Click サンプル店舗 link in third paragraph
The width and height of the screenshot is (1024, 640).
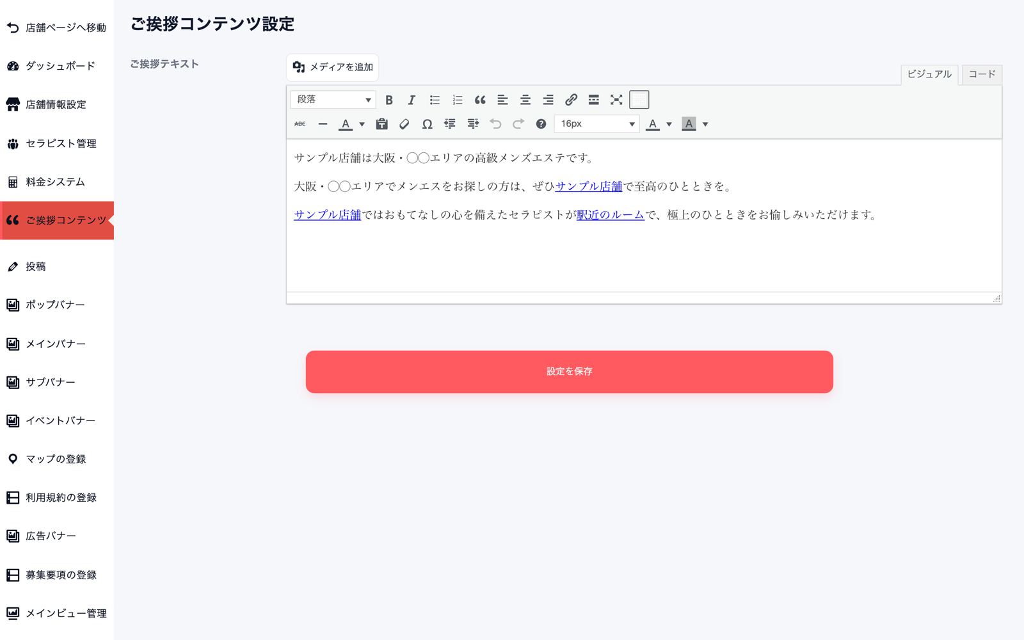(328, 215)
